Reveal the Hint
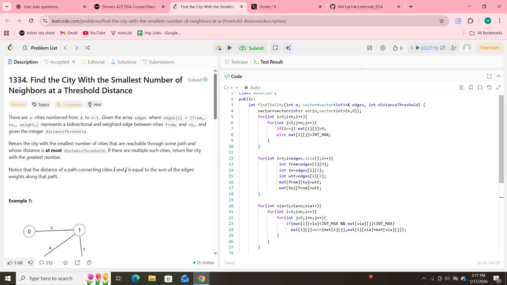 tap(95, 105)
